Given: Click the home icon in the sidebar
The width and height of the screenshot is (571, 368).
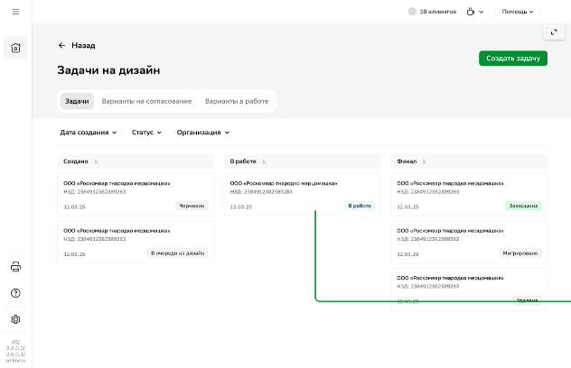Looking at the screenshot, I should pyautogui.click(x=15, y=49).
